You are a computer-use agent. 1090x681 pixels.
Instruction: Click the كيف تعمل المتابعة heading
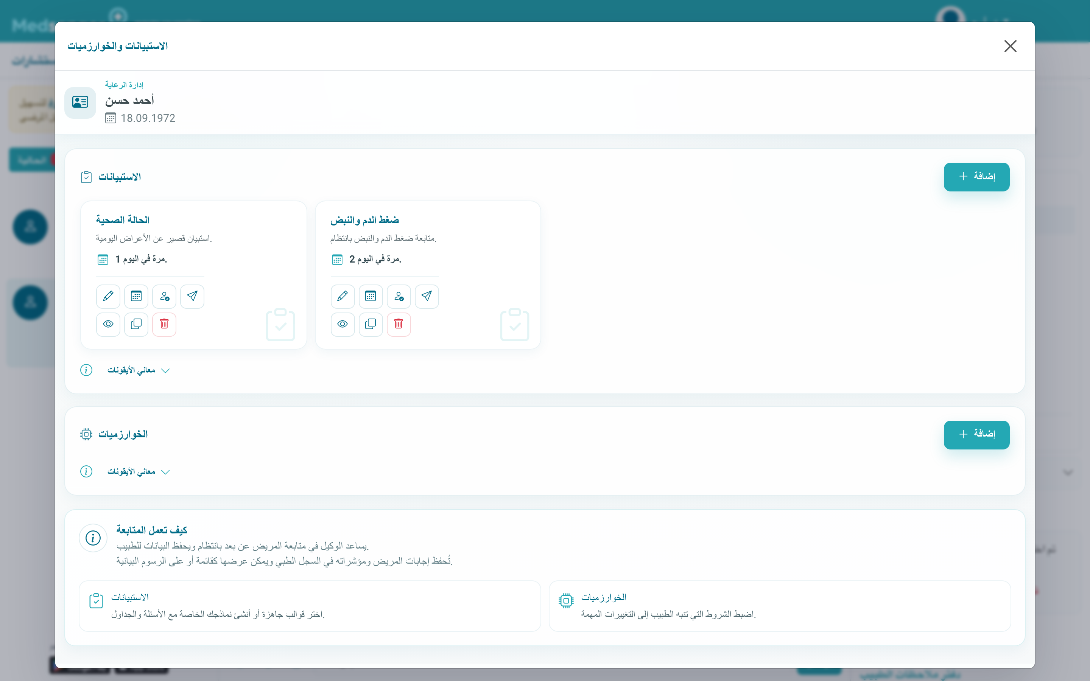[152, 530]
